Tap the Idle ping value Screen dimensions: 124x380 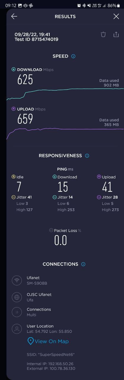click(x=19, y=187)
